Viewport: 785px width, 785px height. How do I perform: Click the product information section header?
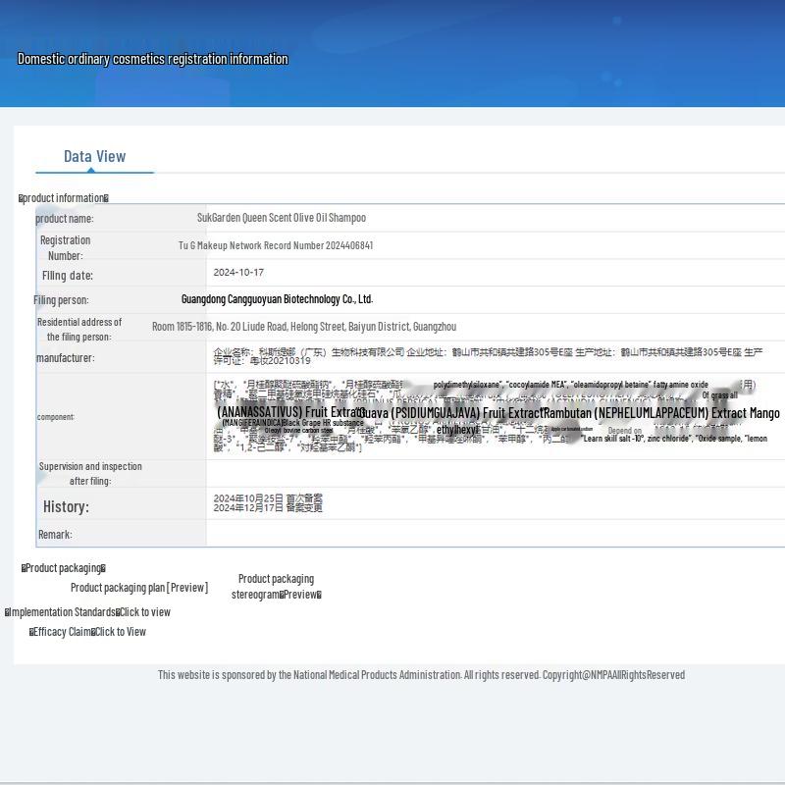[x=64, y=198]
